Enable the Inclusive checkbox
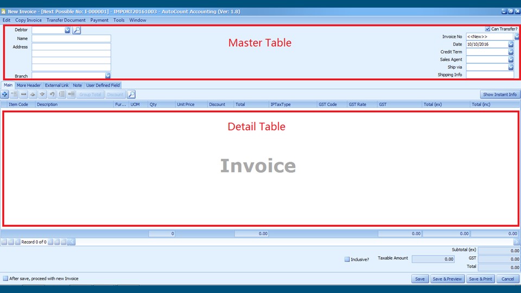 [347, 259]
